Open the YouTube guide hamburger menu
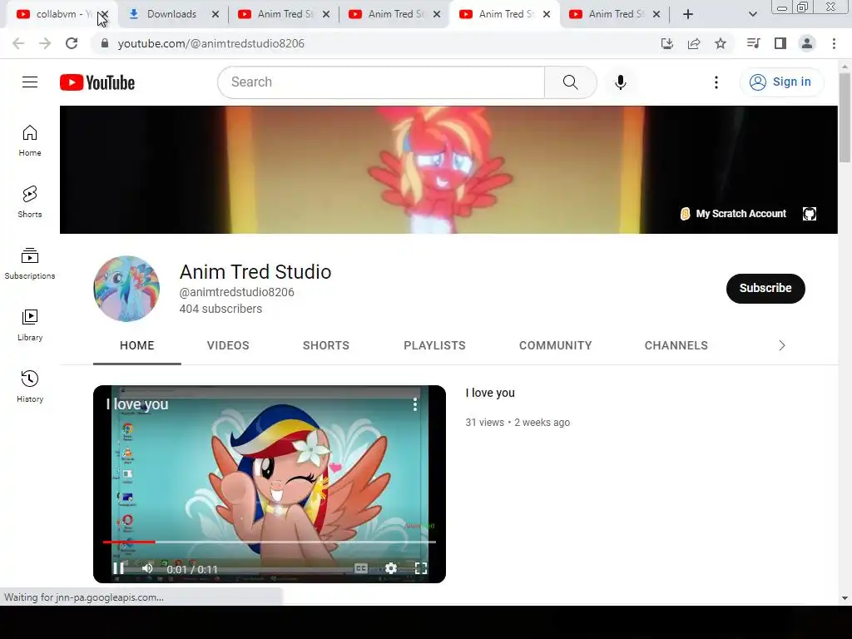The image size is (852, 639). (30, 82)
